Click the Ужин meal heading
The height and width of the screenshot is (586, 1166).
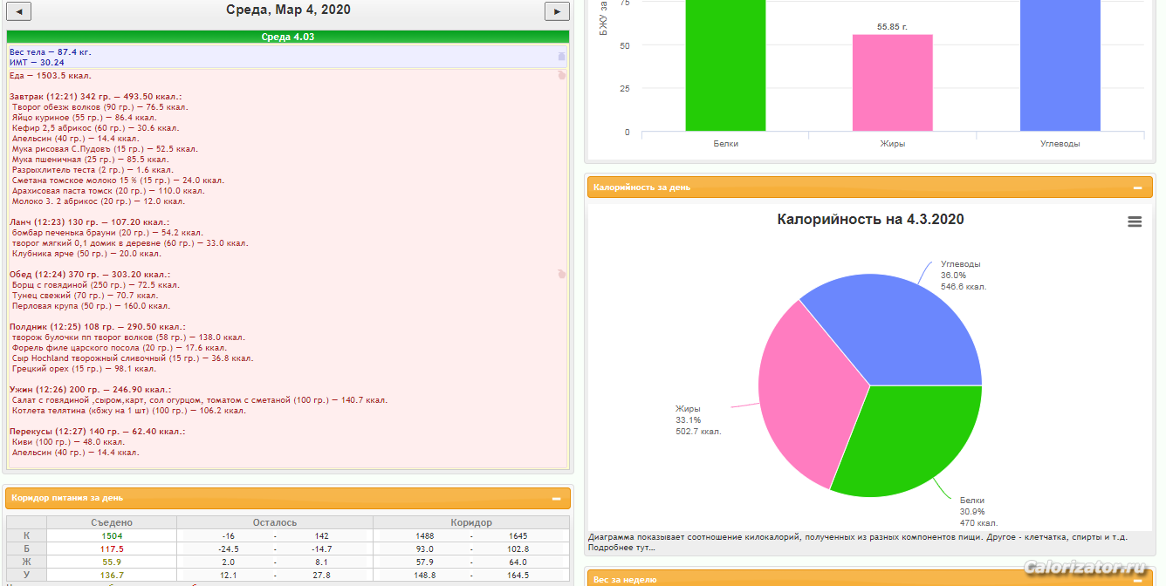coord(90,389)
